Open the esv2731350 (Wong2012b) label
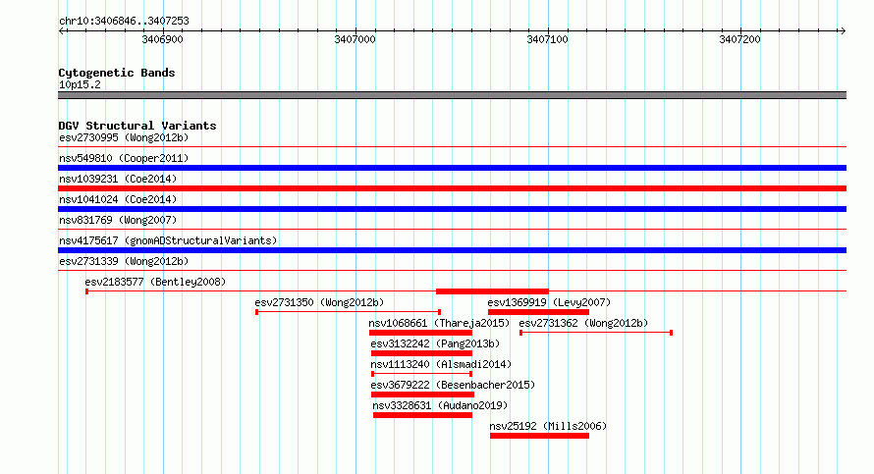This screenshot has width=874, height=474. pyautogui.click(x=319, y=302)
